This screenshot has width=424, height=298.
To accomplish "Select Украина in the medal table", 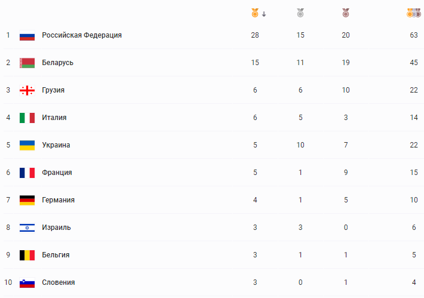I will (56, 145).
